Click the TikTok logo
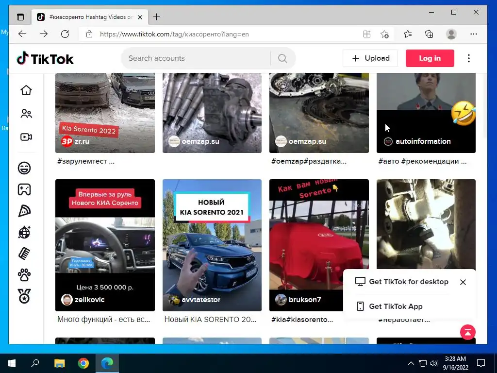This screenshot has height=373, width=497. tap(45, 59)
